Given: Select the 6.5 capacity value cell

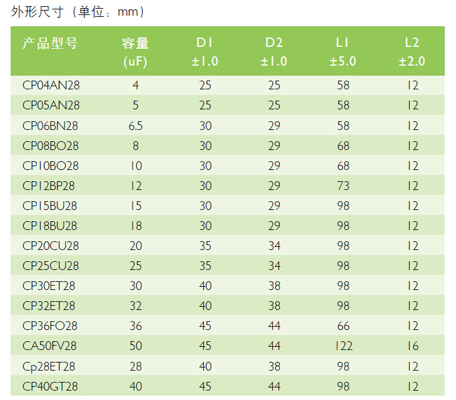Looking at the screenshot, I should [x=136, y=126].
